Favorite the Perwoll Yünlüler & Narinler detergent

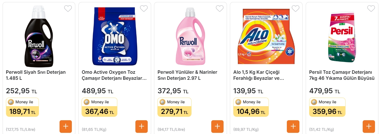[220, 9]
